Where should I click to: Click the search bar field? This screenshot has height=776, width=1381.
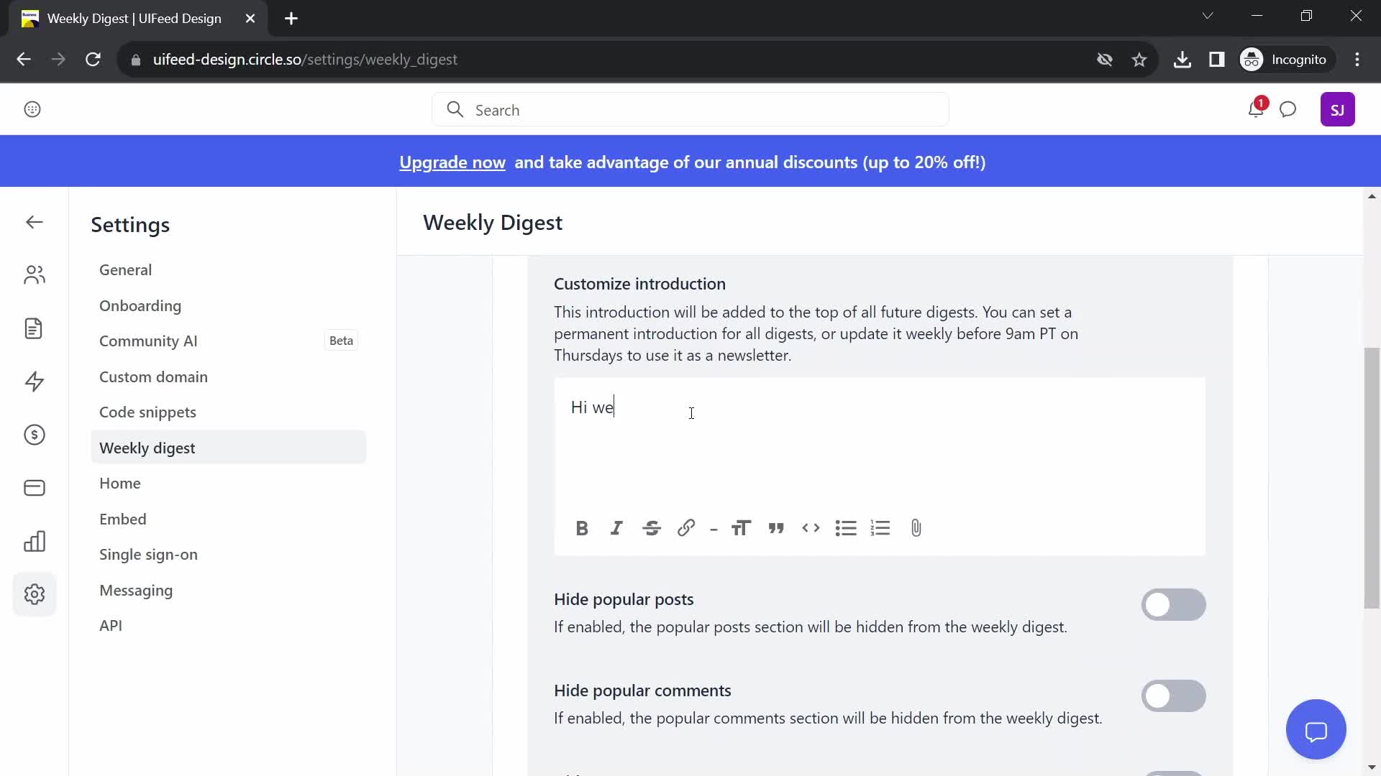[x=690, y=109]
